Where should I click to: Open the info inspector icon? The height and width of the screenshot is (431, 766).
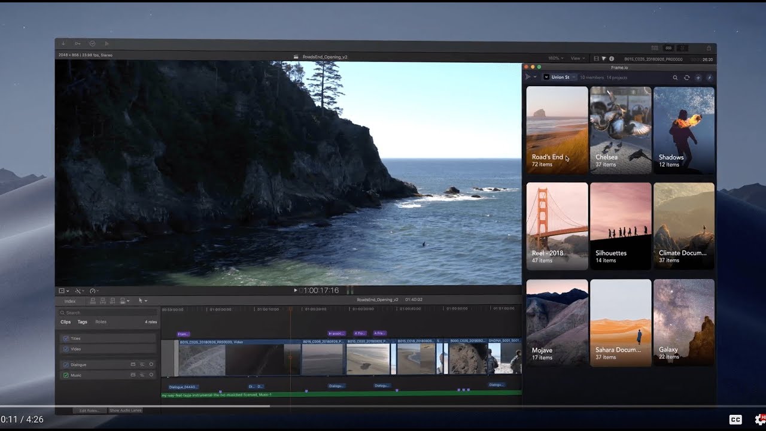tap(612, 59)
